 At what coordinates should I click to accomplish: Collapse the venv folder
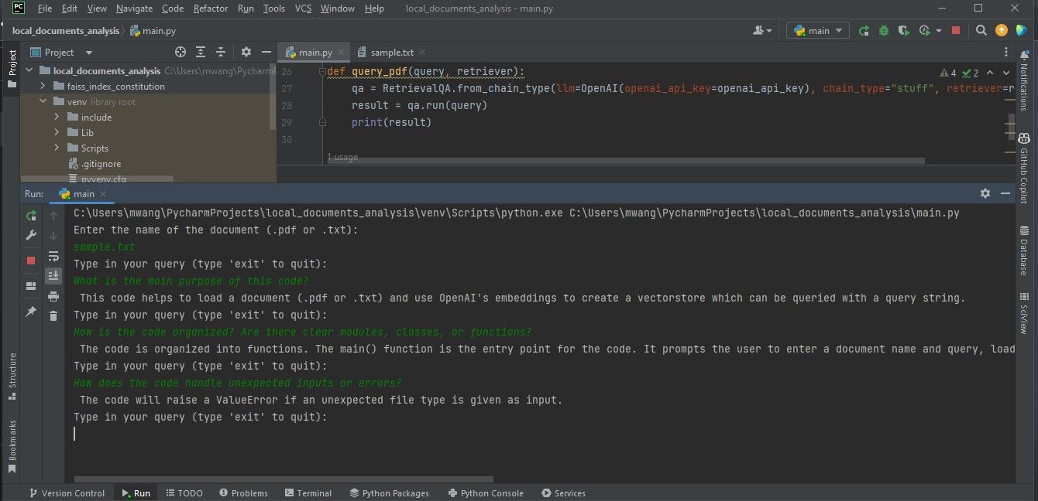[44, 101]
